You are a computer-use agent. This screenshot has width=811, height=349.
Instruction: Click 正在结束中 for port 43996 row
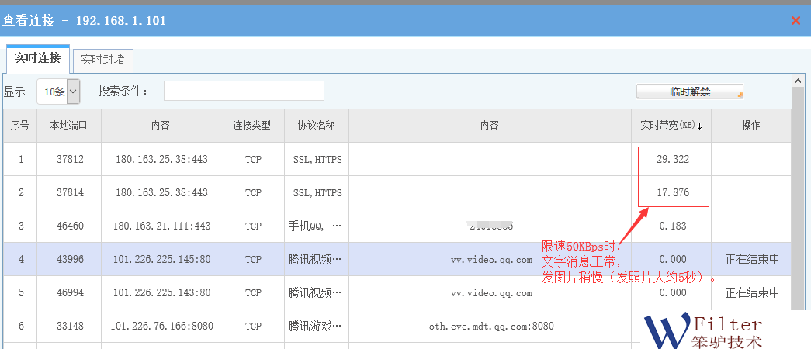point(752,260)
